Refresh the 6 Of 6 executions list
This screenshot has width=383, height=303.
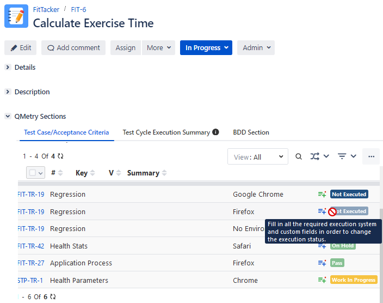pos(53,296)
